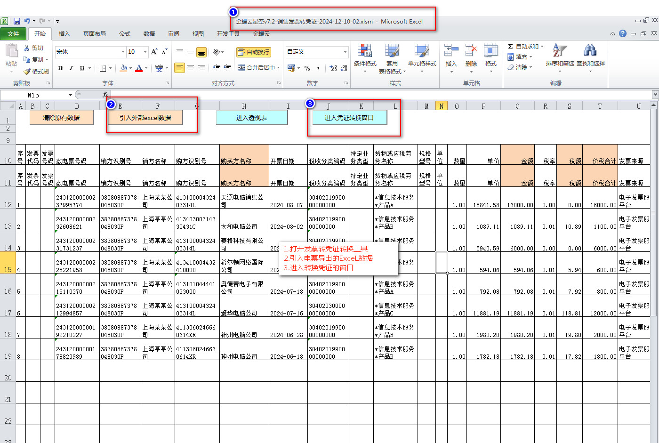Click the Cut scissors icon

pos(27,48)
